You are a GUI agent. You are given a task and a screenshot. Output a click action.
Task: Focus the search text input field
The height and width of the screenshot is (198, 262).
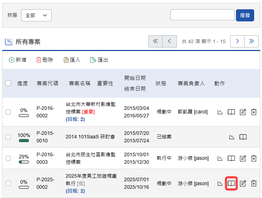coord(202,15)
